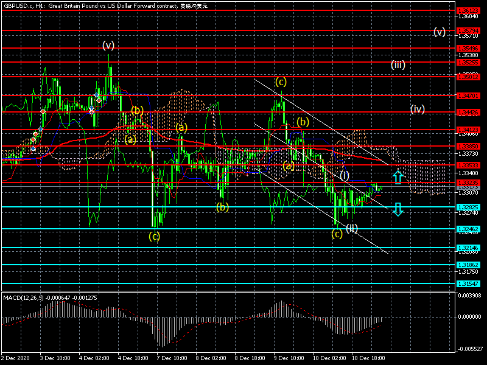Click the 1.34426 red price label
The image size is (487, 365).
(468, 113)
